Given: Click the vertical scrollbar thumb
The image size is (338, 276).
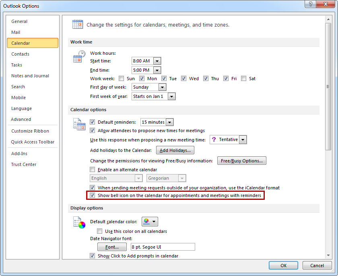Looking at the screenshot, I should [328, 86].
